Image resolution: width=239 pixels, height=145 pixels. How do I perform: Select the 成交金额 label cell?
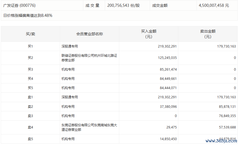point(160,5)
